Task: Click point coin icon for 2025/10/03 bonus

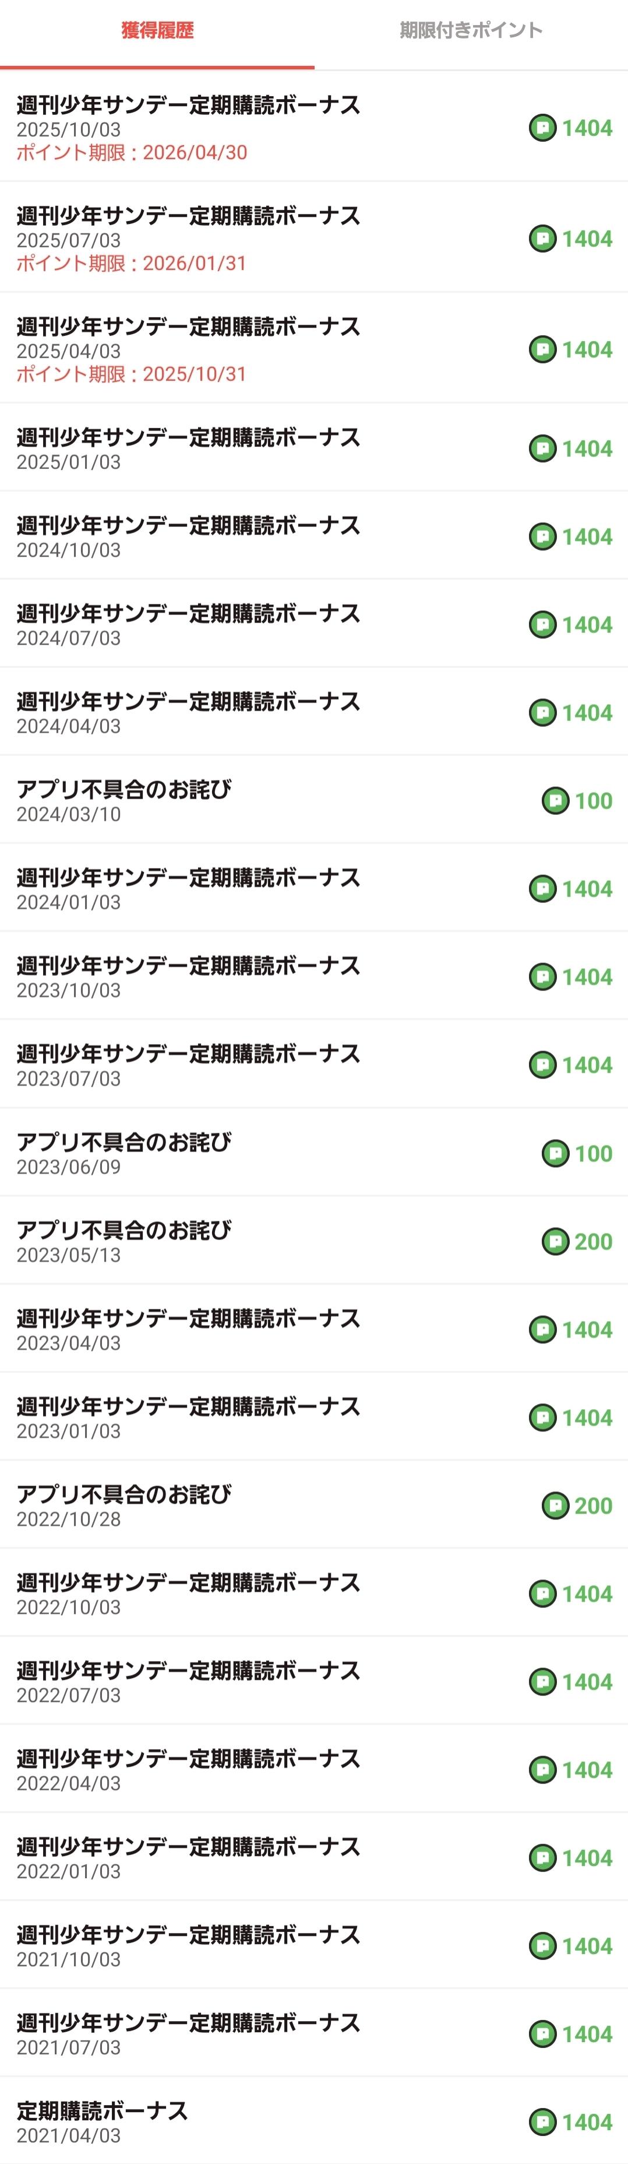Action: coord(542,128)
